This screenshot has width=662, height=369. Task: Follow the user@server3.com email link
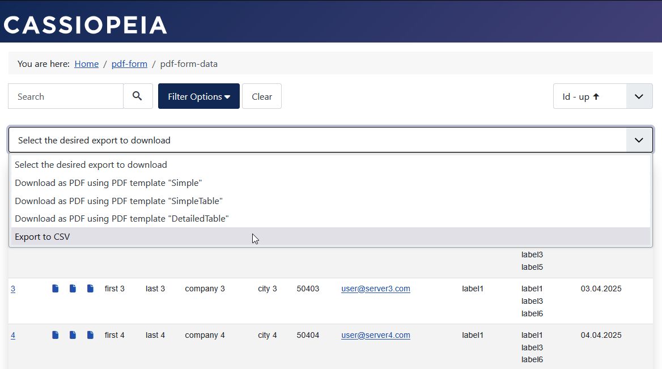point(375,289)
